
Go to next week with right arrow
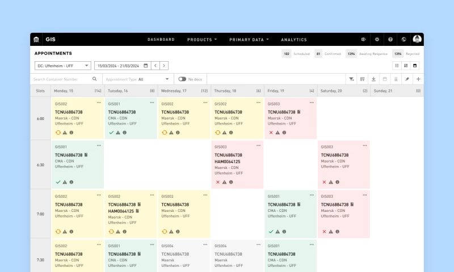tap(164, 66)
